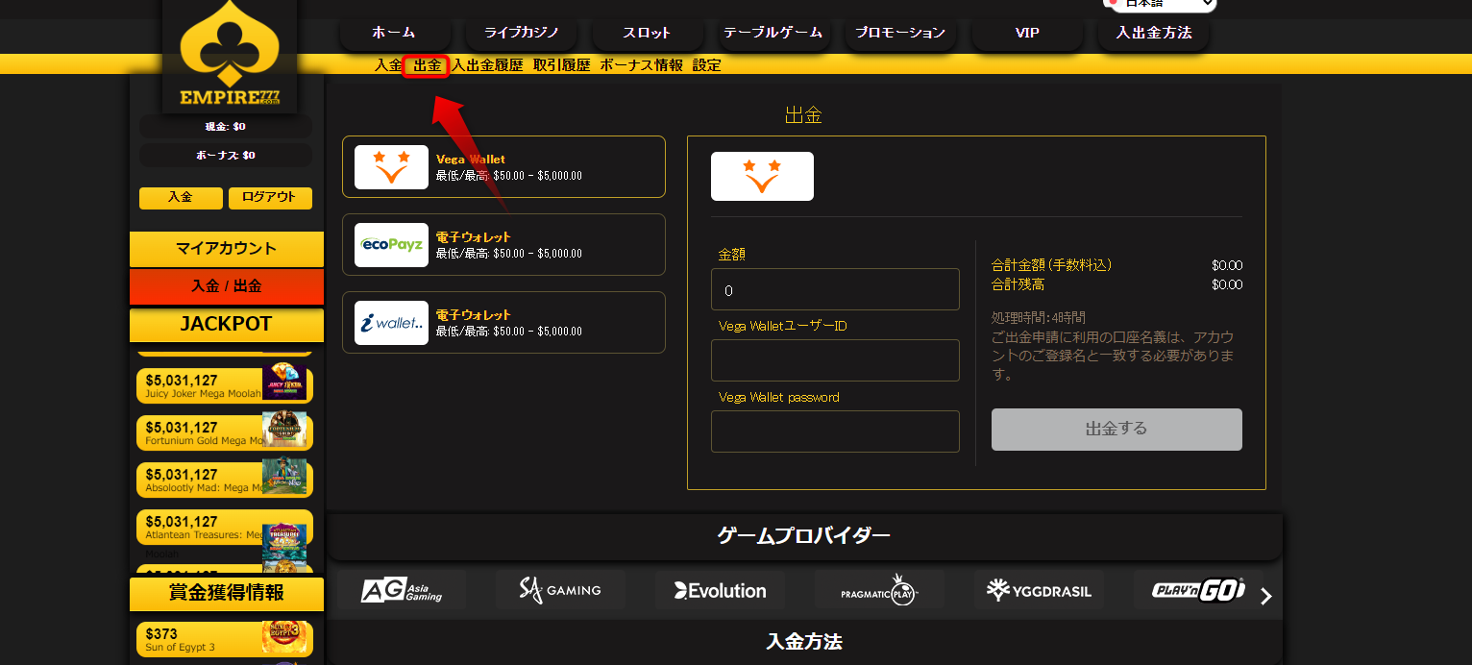This screenshot has height=665, width=1472.
Task: Click the Play'n GO provider logo
Action: tap(1198, 590)
